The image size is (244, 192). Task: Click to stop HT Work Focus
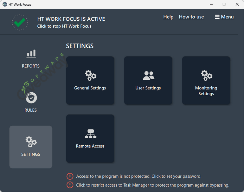click(64, 26)
